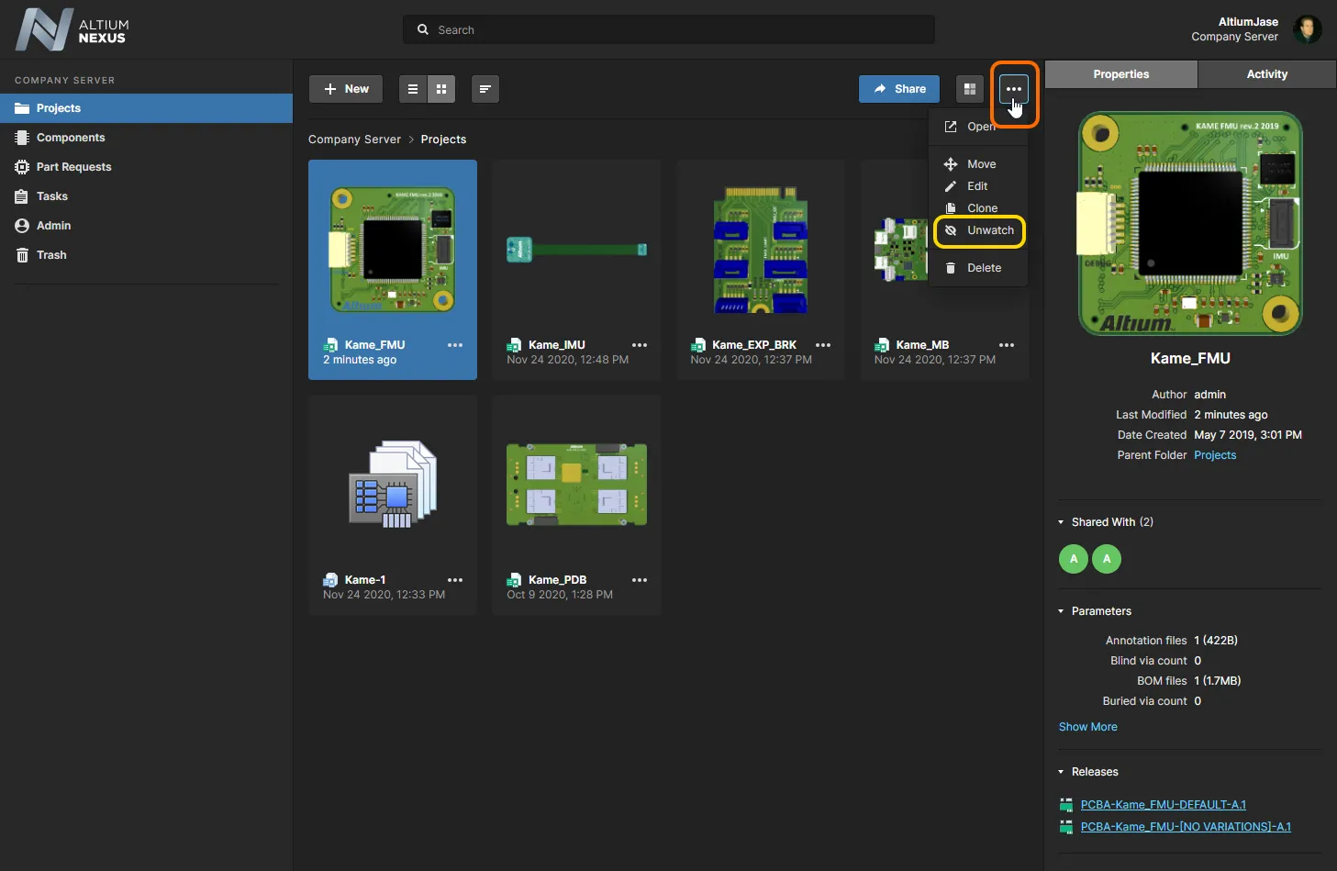Open the Kame_FMU card ellipsis menu
The image size is (1337, 871).
pyautogui.click(x=455, y=345)
